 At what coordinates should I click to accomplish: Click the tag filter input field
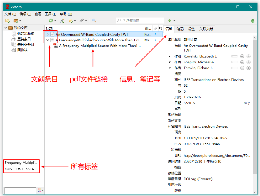pyautogui.click(x=20, y=190)
